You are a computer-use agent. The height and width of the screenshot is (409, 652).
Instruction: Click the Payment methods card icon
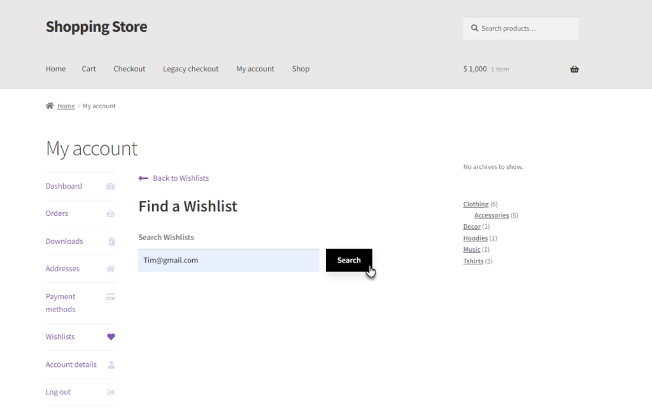coord(111,297)
